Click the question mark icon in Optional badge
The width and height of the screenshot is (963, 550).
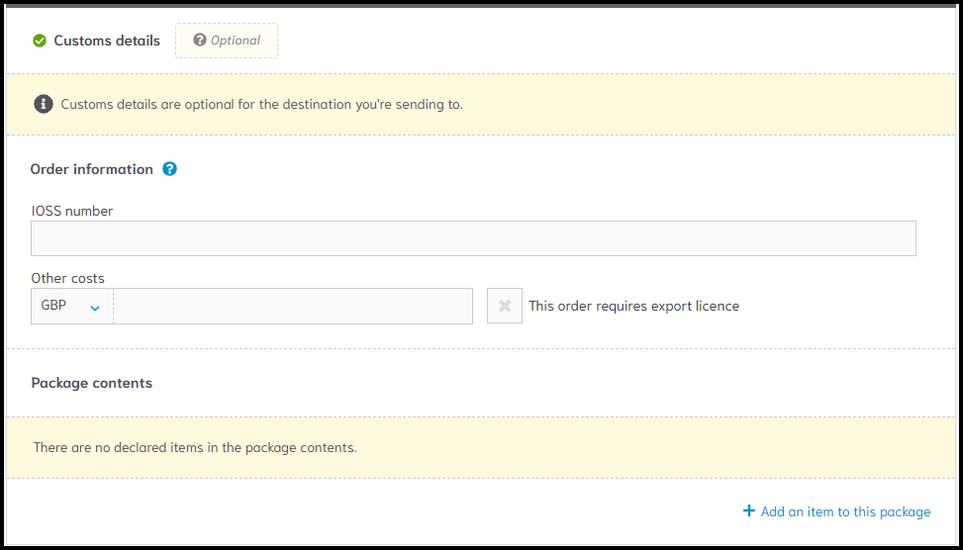(200, 40)
